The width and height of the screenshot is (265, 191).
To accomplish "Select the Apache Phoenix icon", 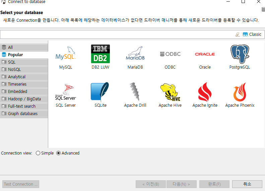I will [240, 92].
